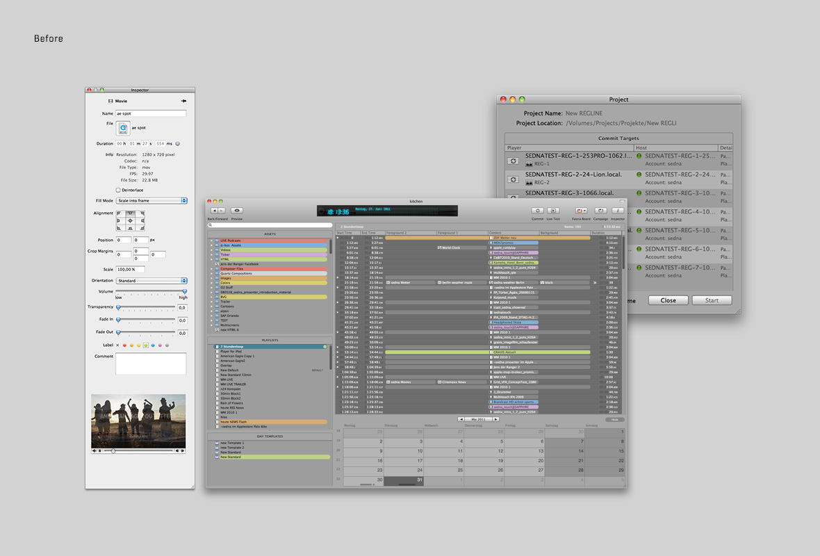820x556 pixels.
Task: Remove label with the X option
Action: click(117, 345)
